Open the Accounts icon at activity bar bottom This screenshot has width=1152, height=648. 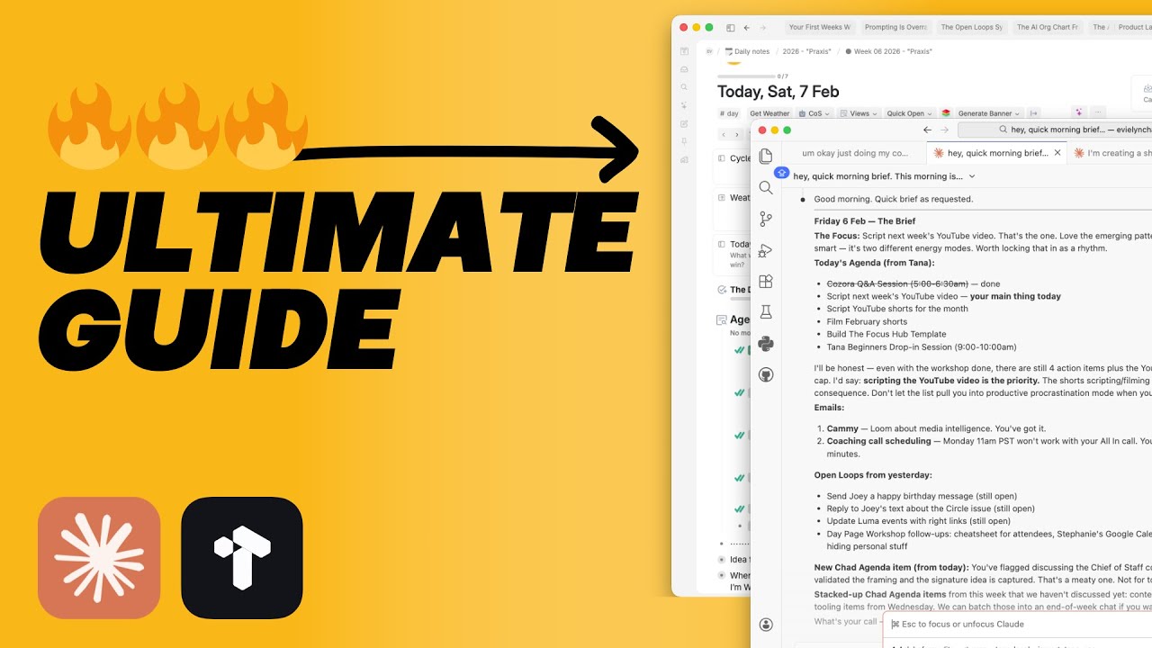pos(766,625)
